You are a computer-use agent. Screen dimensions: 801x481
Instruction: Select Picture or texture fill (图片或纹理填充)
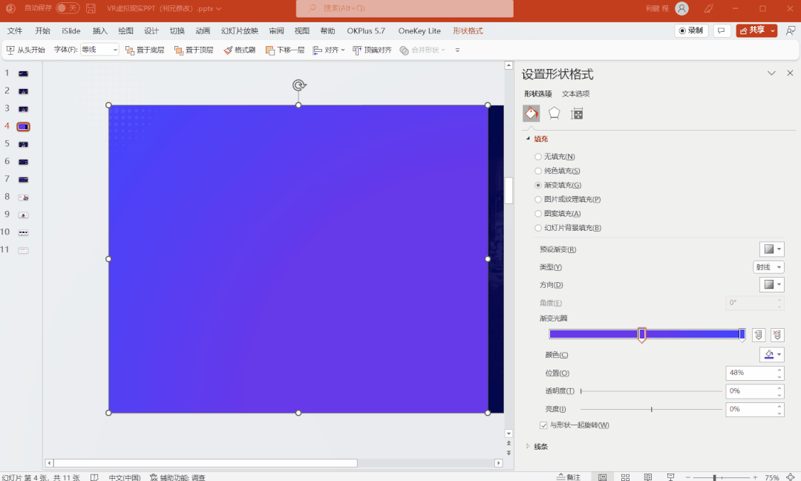click(538, 199)
